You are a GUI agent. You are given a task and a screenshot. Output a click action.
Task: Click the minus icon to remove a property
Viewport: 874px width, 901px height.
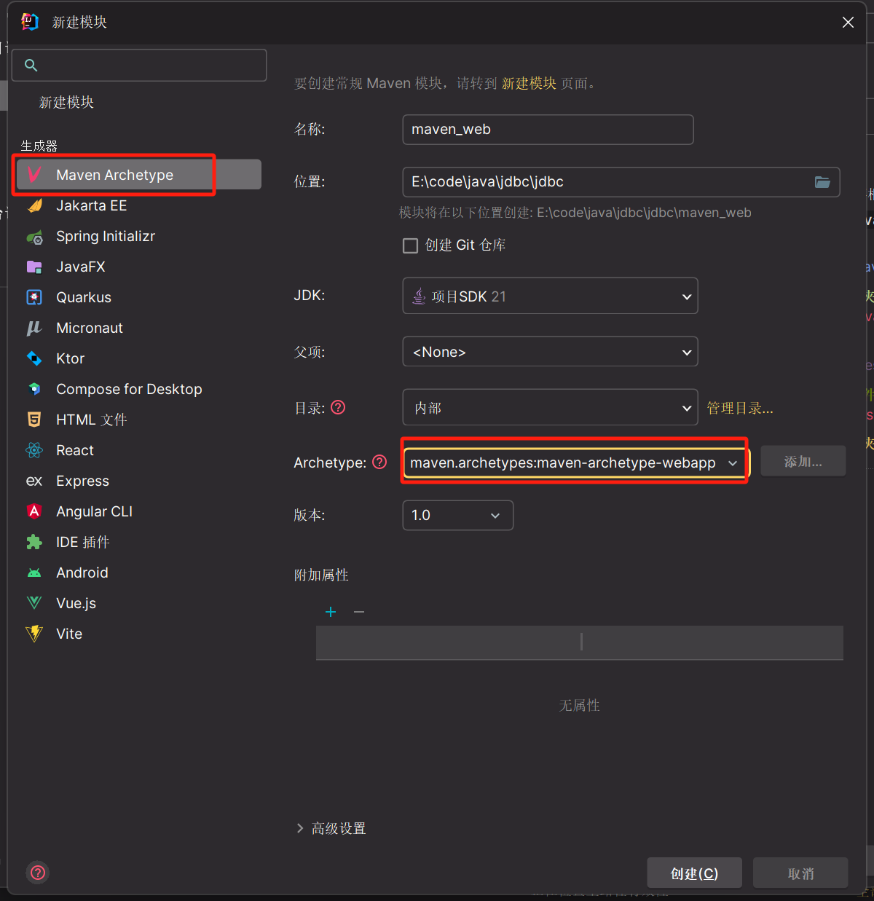click(x=359, y=612)
